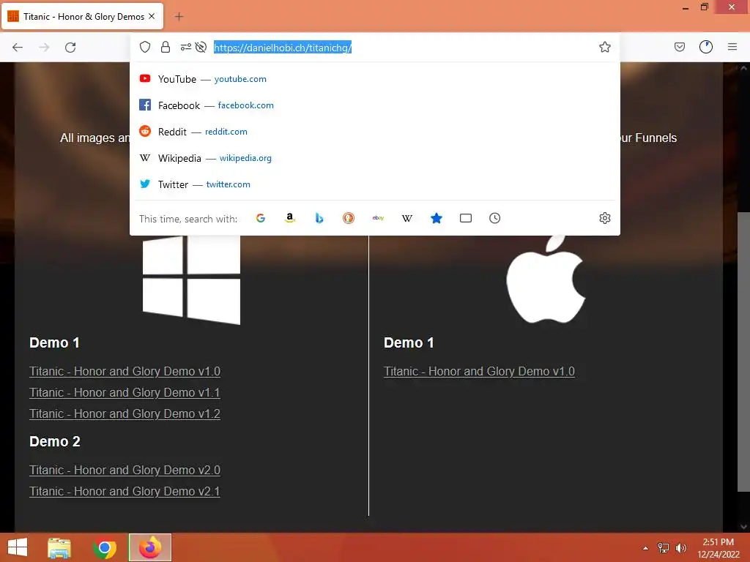Open the Mac Demo v1.0 download link

(479, 371)
